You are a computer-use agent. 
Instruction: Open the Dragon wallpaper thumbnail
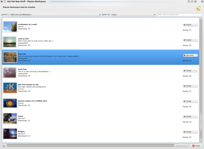click(x=10, y=134)
